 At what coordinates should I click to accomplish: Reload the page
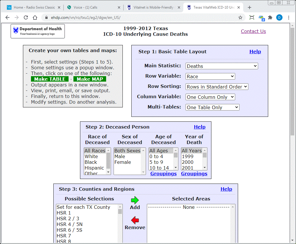pos(26,17)
